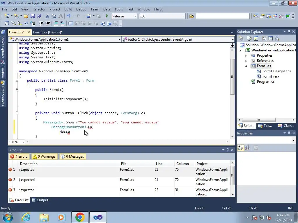Screen dimensions: 298x223
Task: Click the Comment out selected lines icon
Action: tap(56, 23)
